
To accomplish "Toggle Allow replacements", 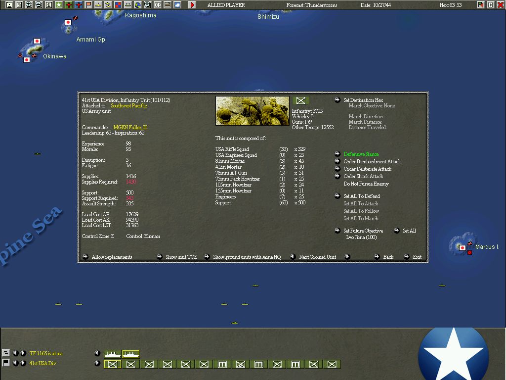I will (112, 257).
